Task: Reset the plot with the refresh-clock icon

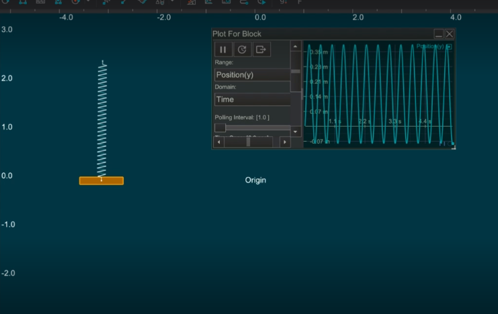Action: pos(243,50)
